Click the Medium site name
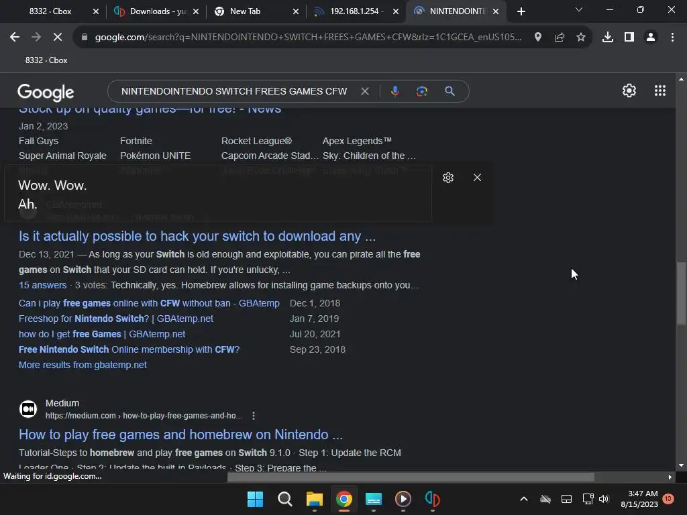This screenshot has width=687, height=515. (62, 403)
